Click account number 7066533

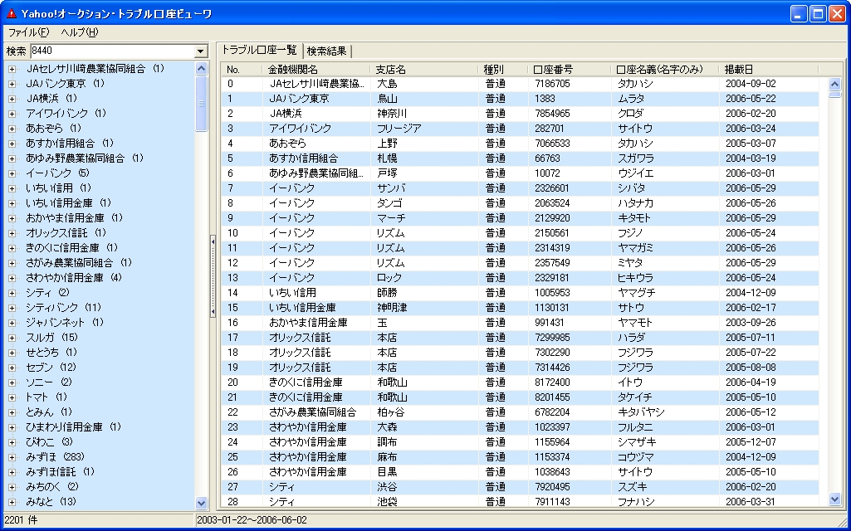tap(552, 144)
